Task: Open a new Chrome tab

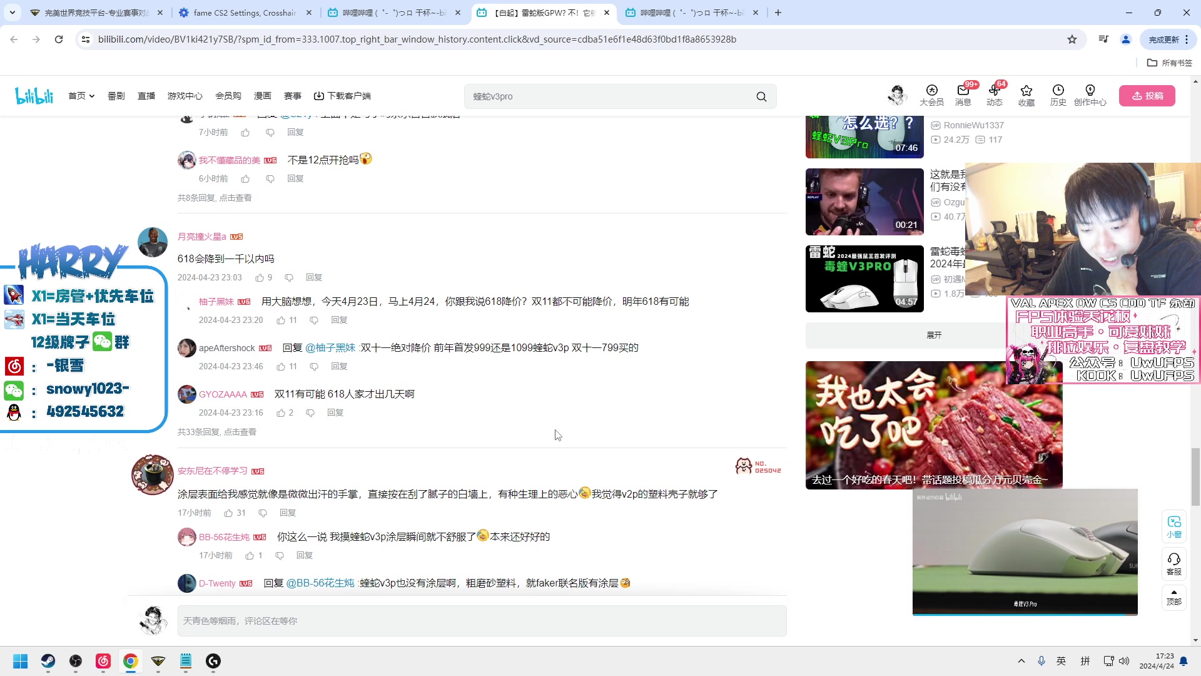Action: (x=778, y=13)
